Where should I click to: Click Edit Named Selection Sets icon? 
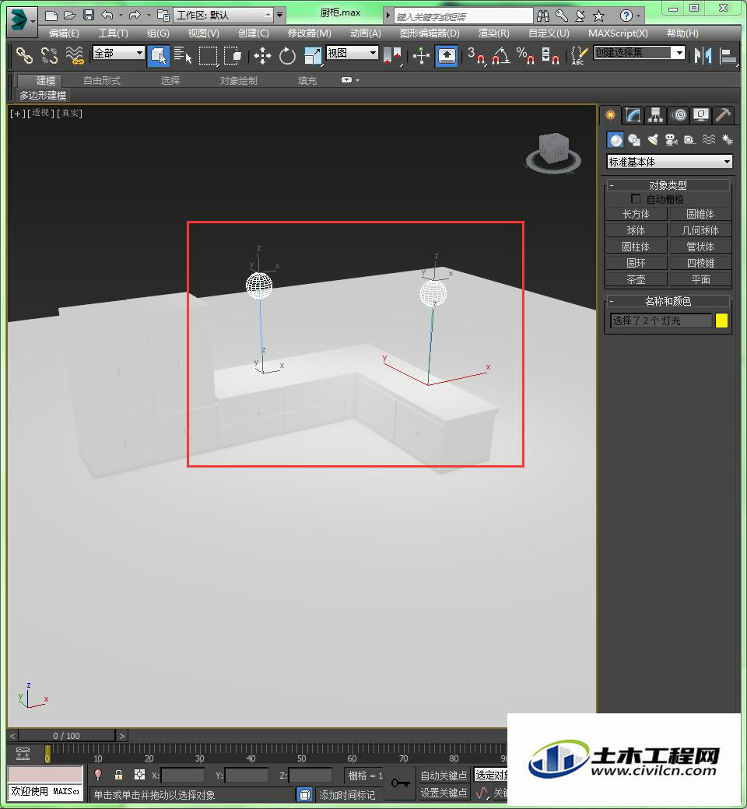[x=579, y=56]
